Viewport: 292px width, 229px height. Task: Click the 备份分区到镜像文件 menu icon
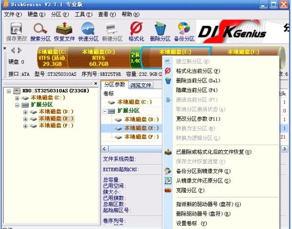[168, 171]
